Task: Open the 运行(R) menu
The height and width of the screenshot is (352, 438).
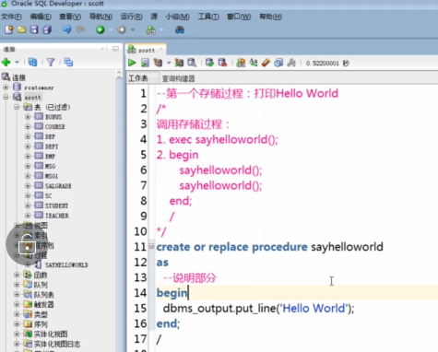Action: coord(131,17)
